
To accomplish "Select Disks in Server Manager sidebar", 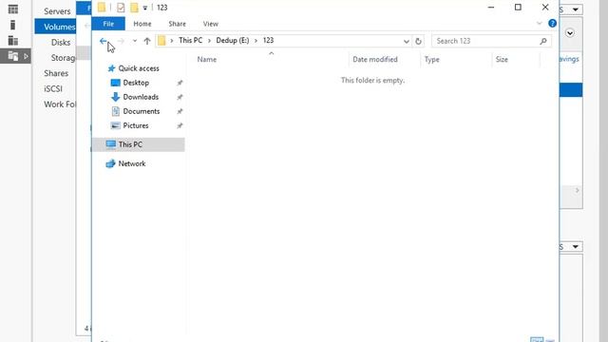I will [61, 42].
